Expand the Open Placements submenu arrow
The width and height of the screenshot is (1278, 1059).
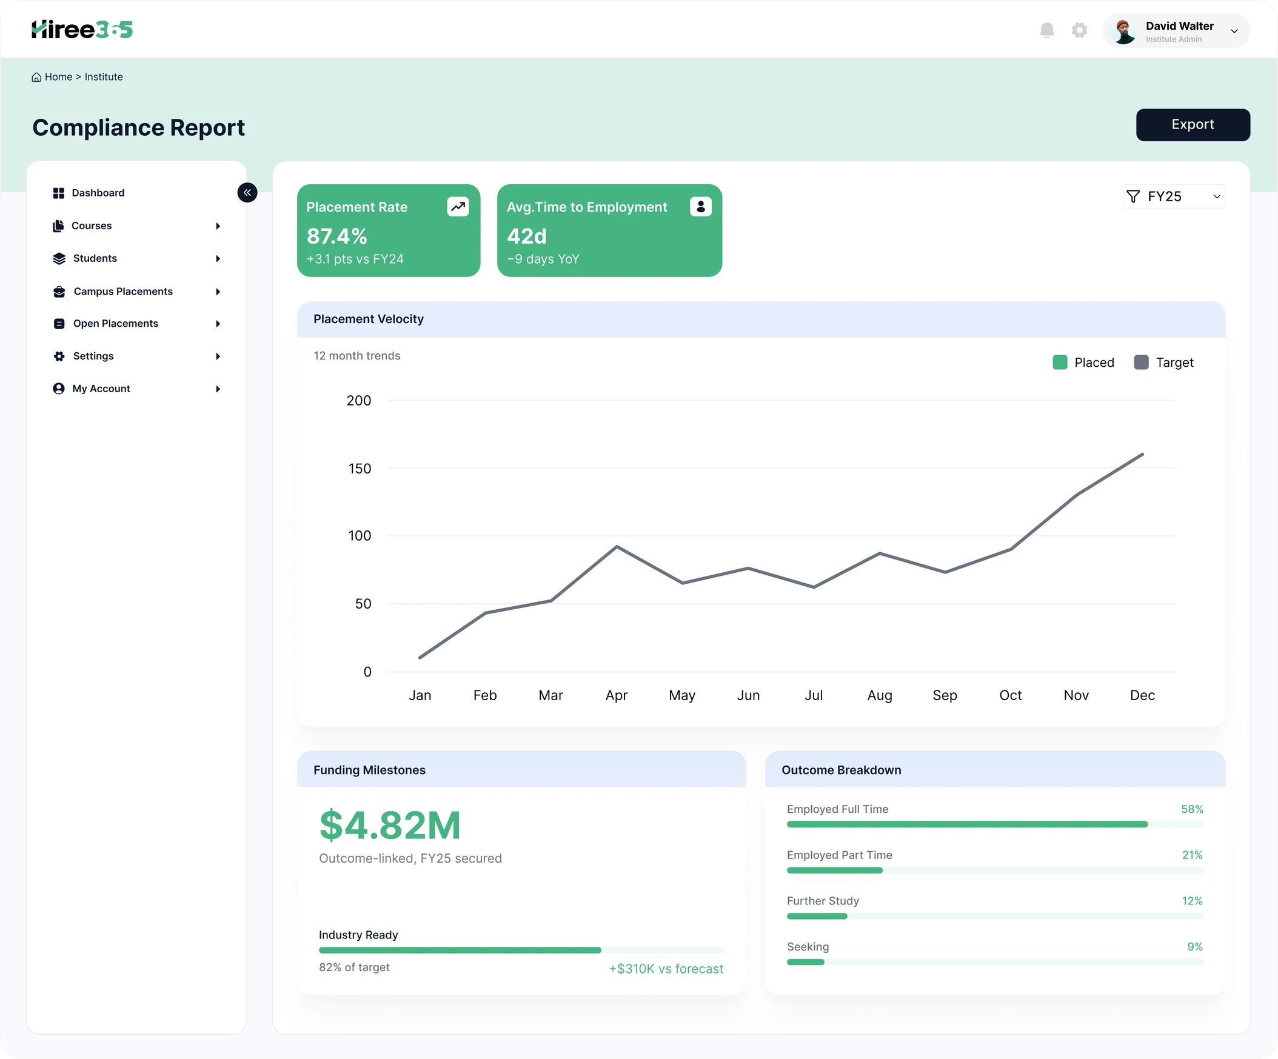218,324
